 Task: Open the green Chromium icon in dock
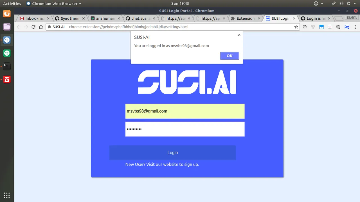point(7,53)
